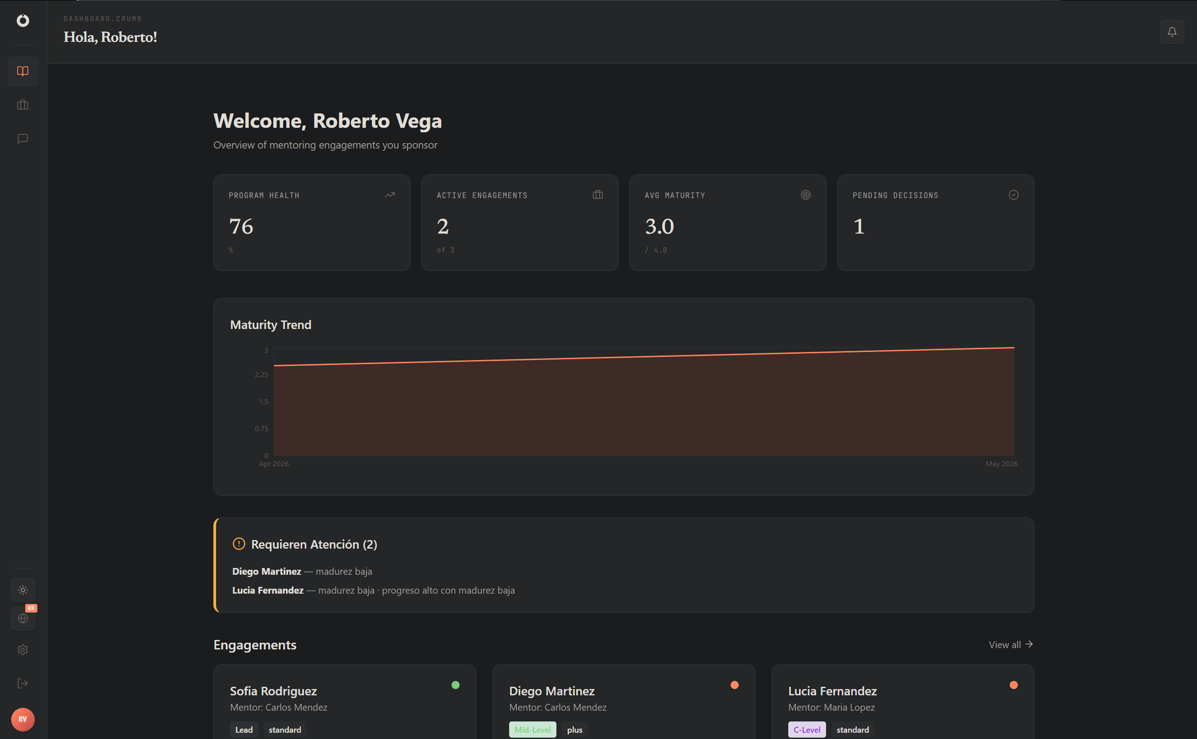Click the Engagements section heading
This screenshot has width=1197, height=739.
(x=255, y=645)
